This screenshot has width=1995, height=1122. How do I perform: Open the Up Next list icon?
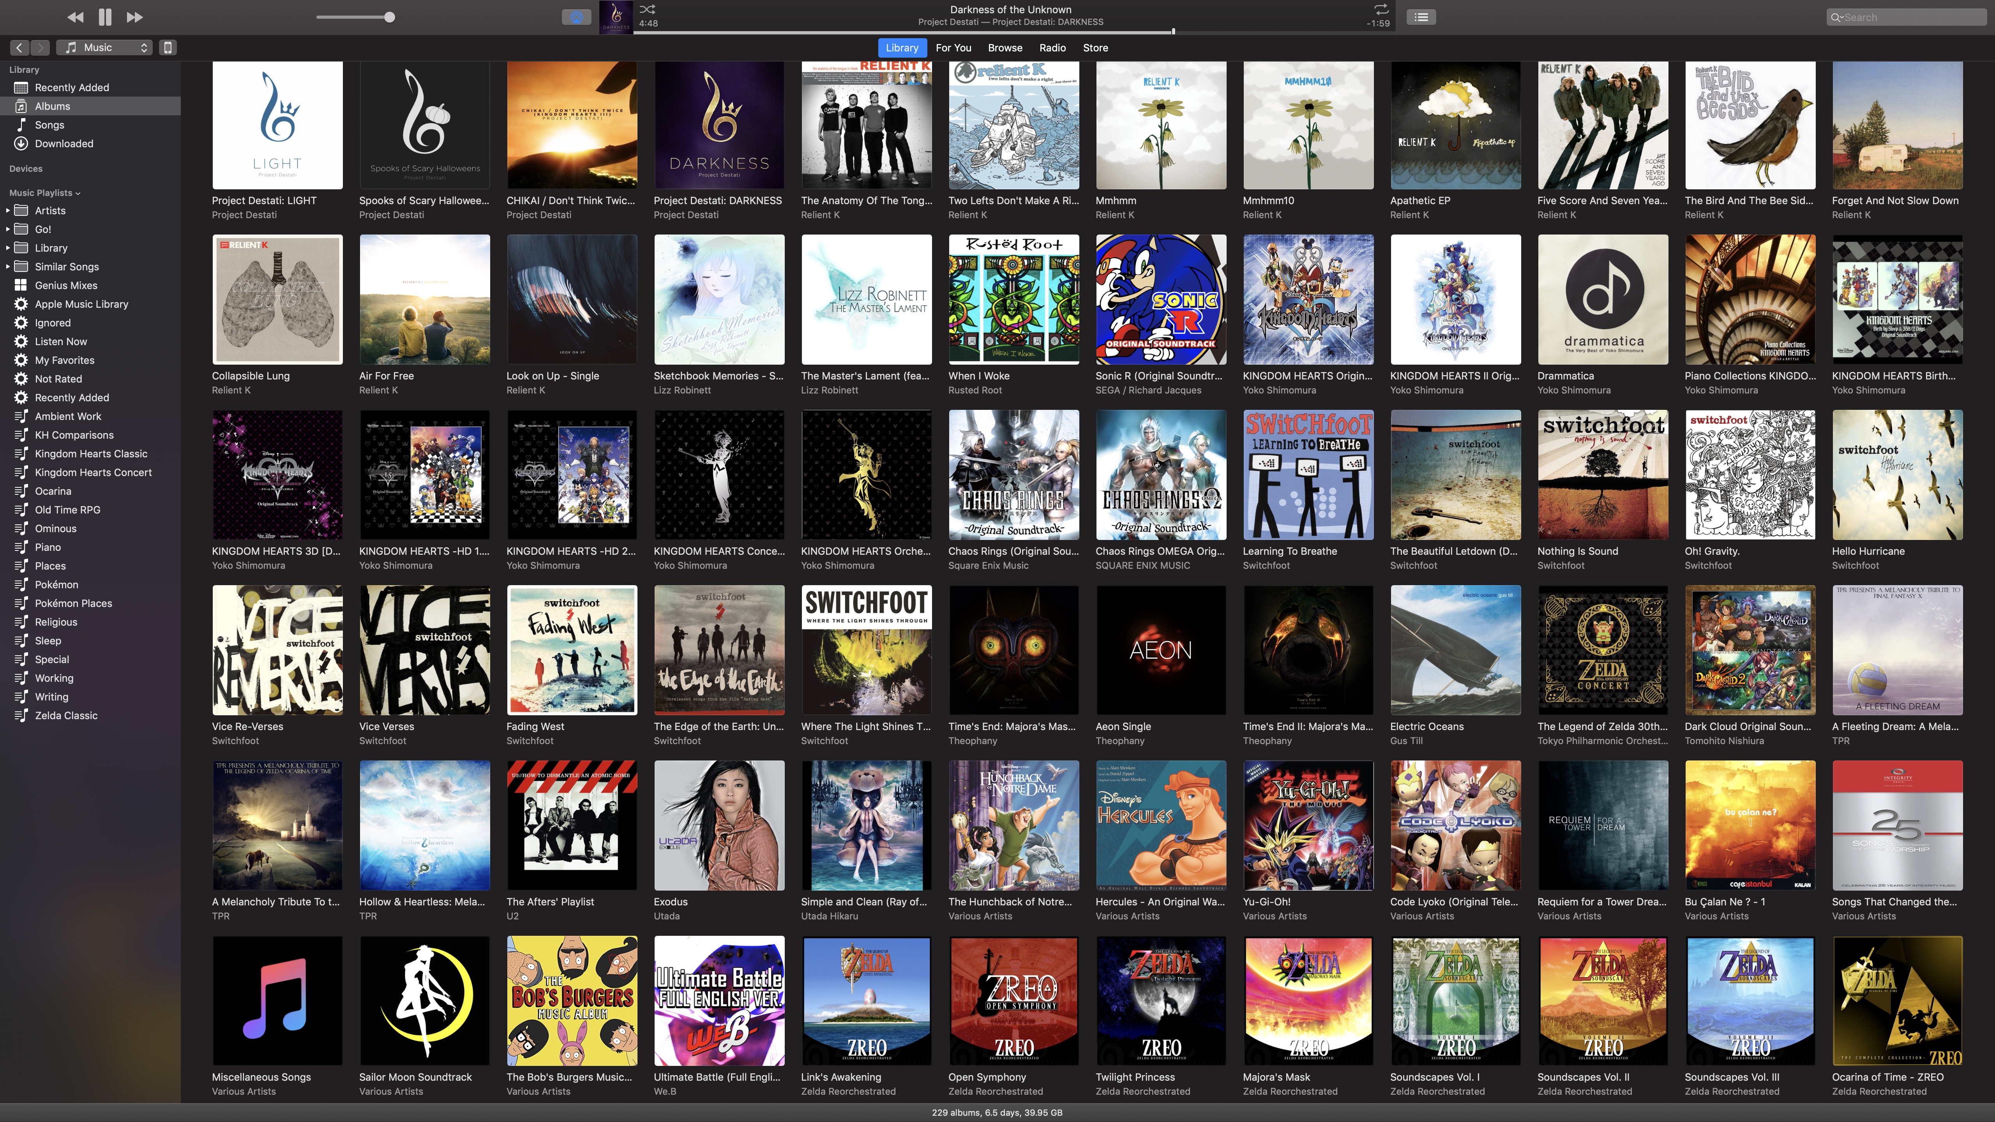pyautogui.click(x=1421, y=17)
